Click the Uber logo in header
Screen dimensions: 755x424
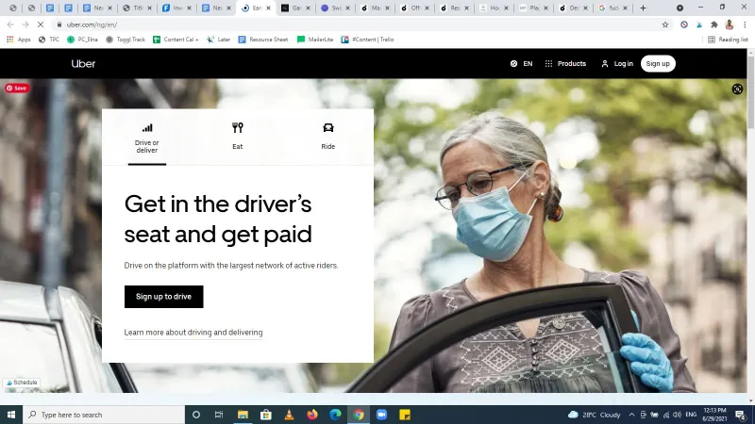(x=83, y=63)
